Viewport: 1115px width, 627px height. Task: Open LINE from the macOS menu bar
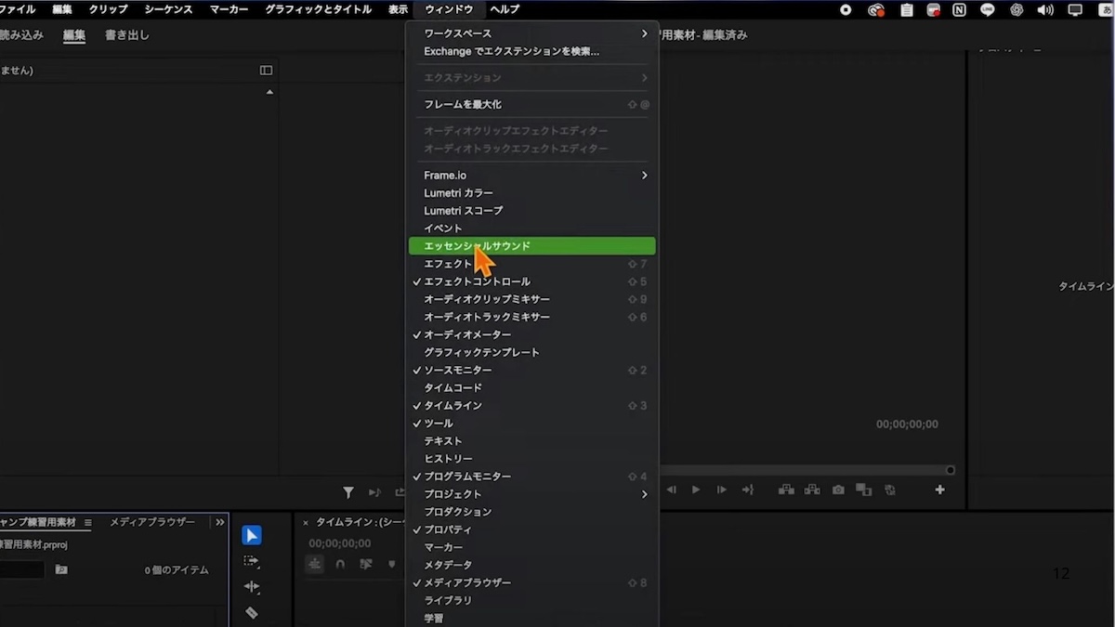pyautogui.click(x=988, y=10)
